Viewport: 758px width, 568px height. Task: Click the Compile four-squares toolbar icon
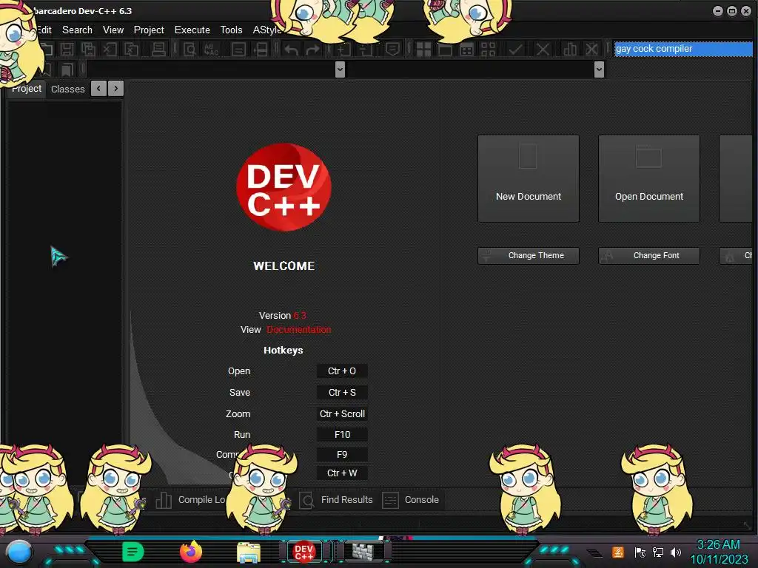click(x=423, y=49)
